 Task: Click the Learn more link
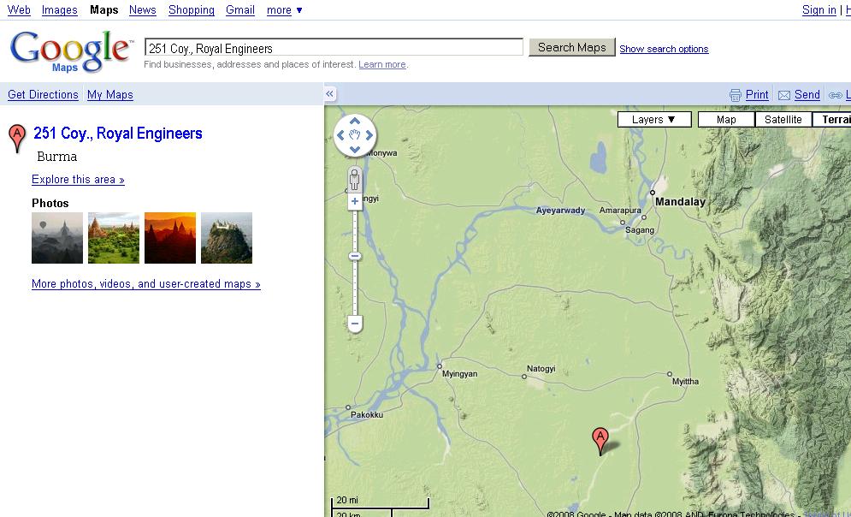pyautogui.click(x=382, y=64)
